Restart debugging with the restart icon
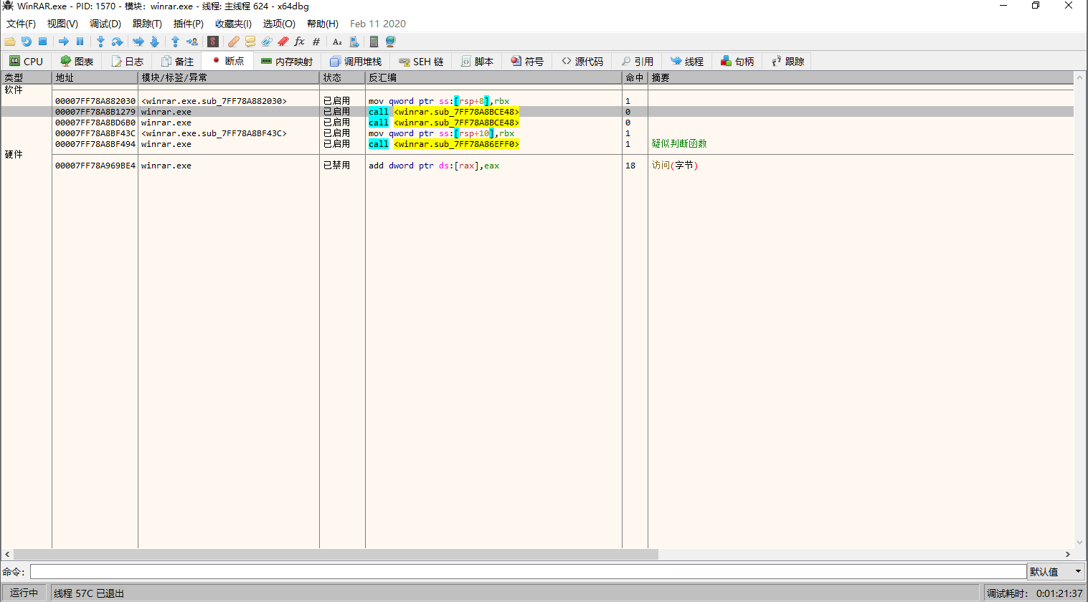The width and height of the screenshot is (1088, 602). point(27,42)
